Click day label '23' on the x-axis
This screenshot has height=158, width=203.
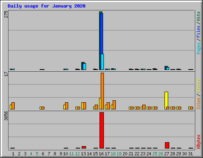coord(143,154)
